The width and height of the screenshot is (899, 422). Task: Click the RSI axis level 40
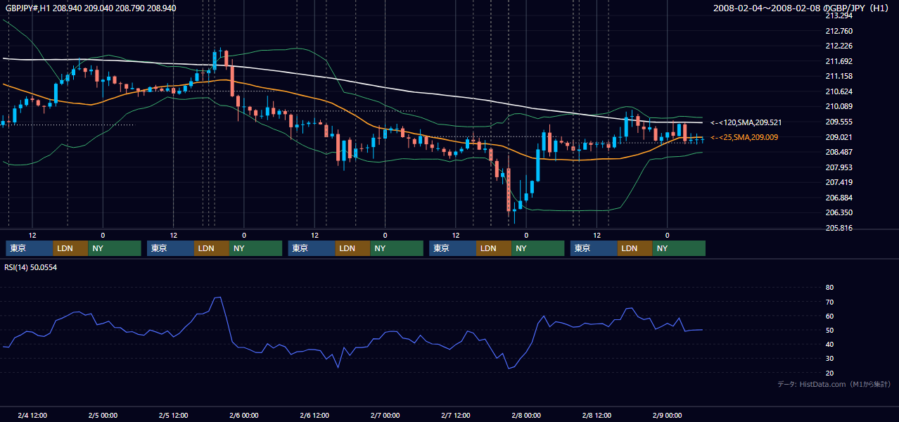click(x=829, y=345)
